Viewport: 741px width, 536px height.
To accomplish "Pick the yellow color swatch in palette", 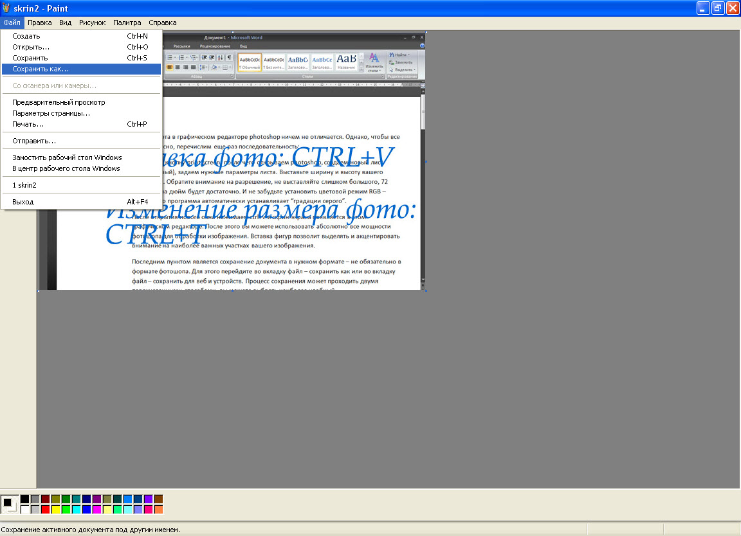I will (x=55, y=510).
